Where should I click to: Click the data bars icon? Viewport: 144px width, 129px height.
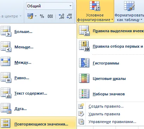(x=84, y=63)
